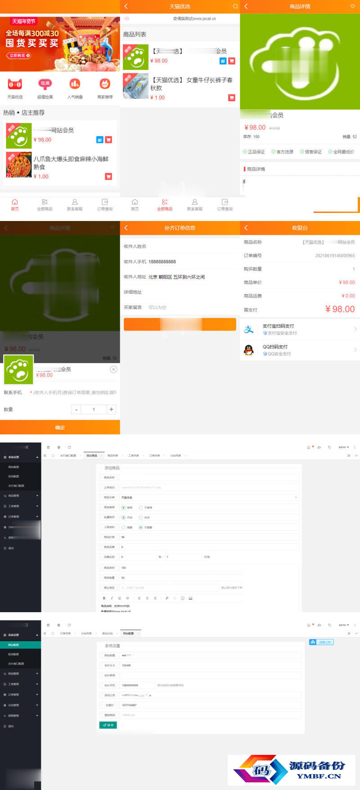This screenshot has width=360, height=790.
Task: Select the 推荐 radio for 商品推荐
Action: pos(124,507)
